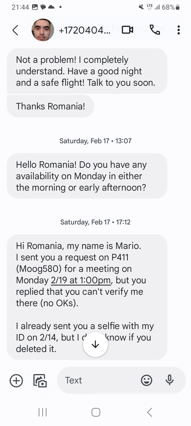
Task: Tap the +1720404 contact number title
Action: (x=85, y=30)
